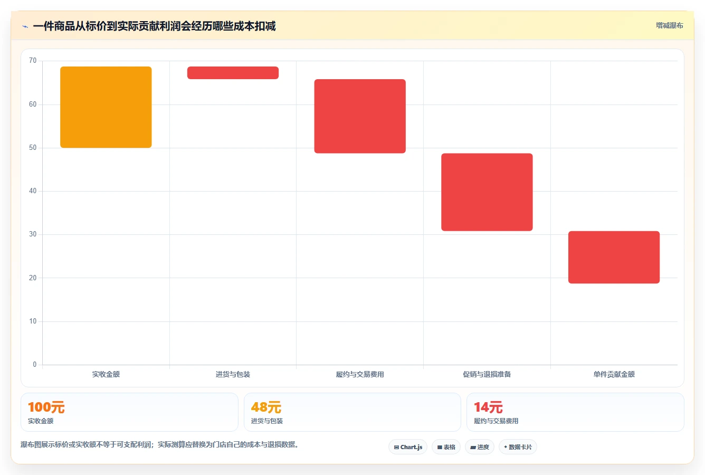Screen dimensions: 705x475
Task: Click the 14元 履约与交易费用 stat card
Action: tap(575, 412)
